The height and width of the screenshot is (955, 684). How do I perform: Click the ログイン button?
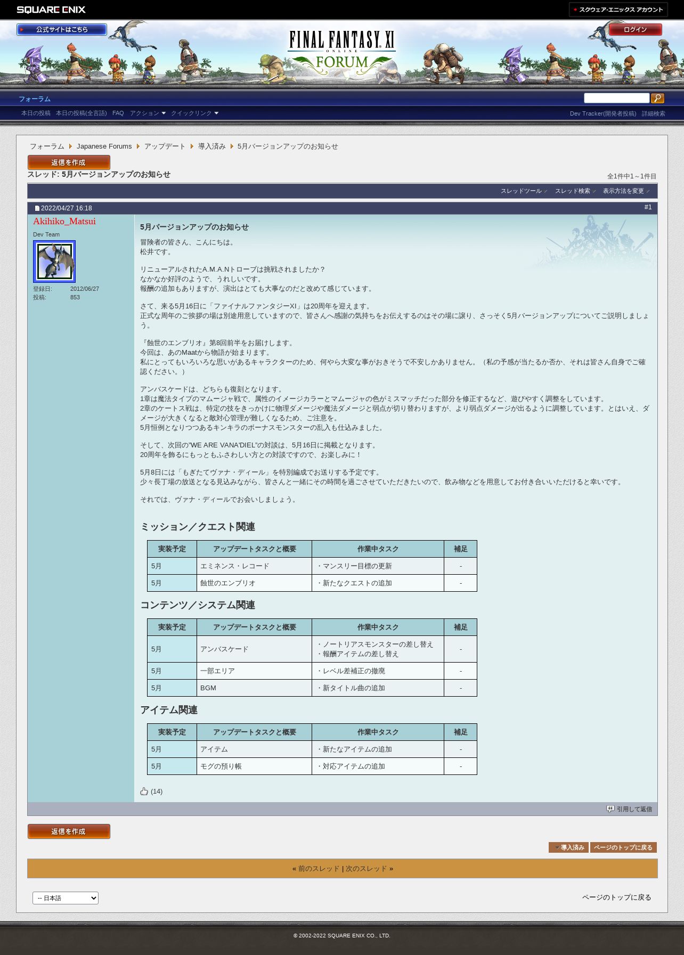[x=635, y=29]
